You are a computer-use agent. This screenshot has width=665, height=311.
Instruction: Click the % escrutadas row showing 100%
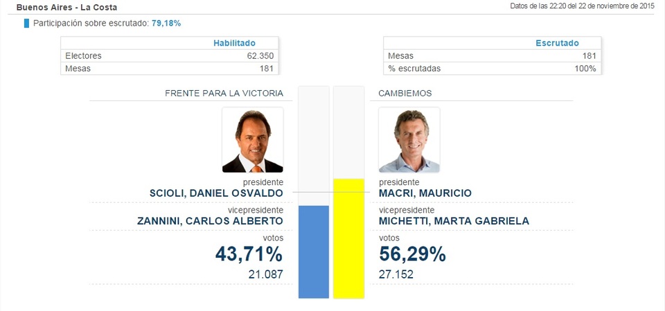point(492,69)
